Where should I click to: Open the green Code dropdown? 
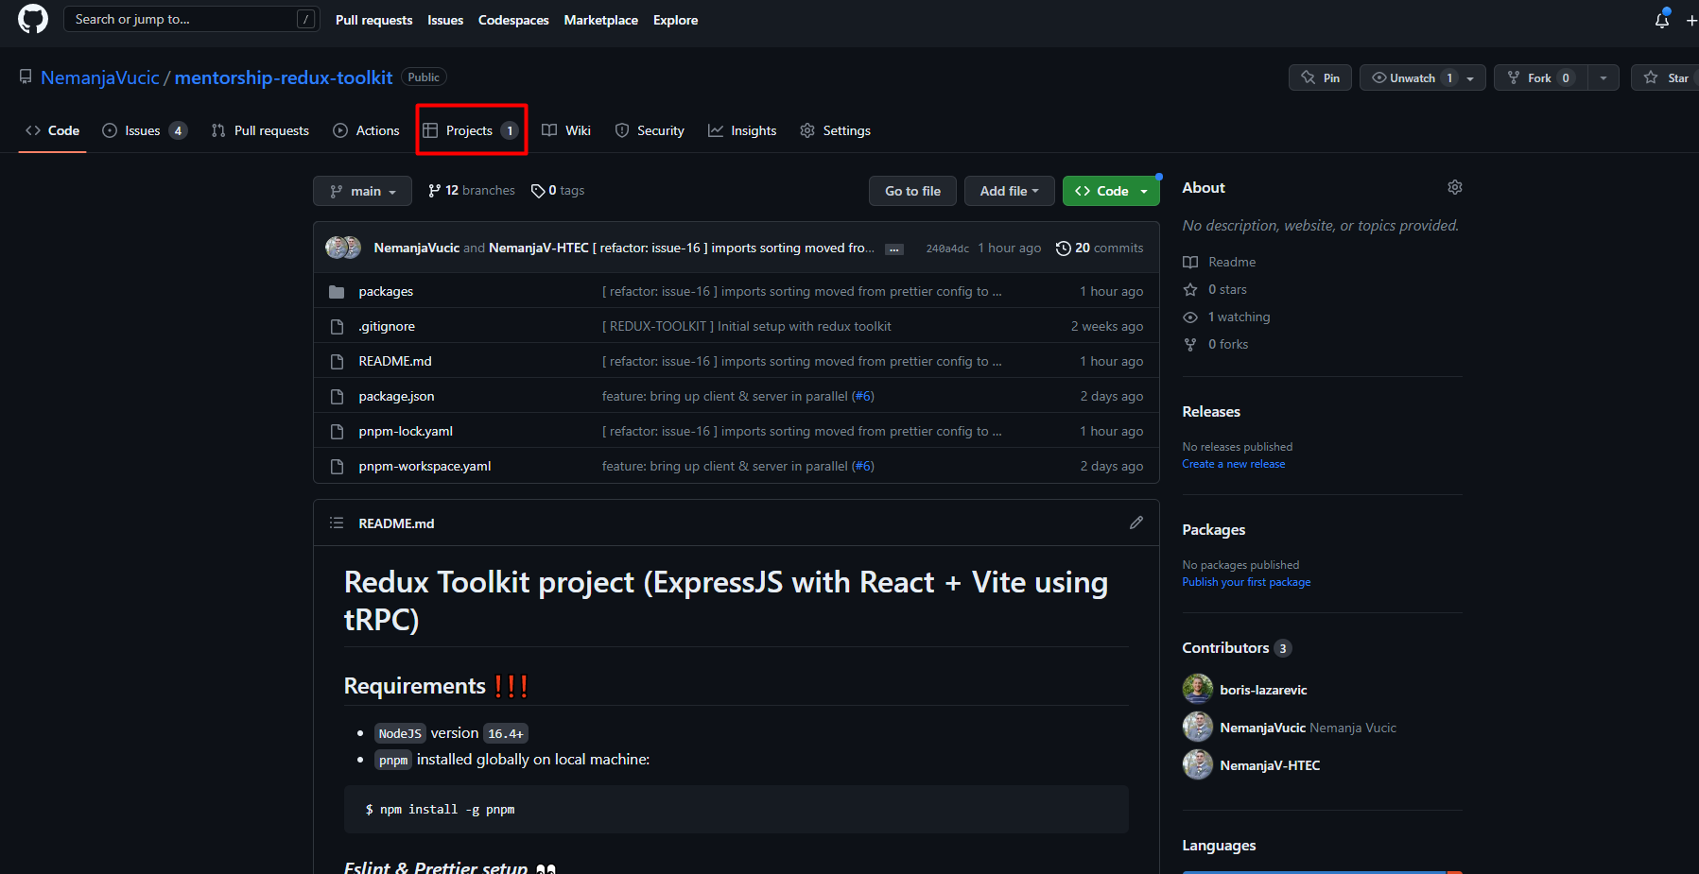[1111, 191]
